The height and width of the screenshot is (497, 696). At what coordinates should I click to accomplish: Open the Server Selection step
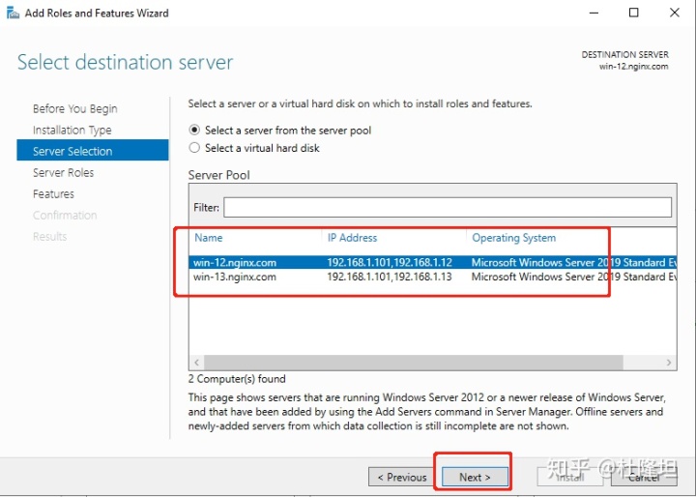(93, 150)
